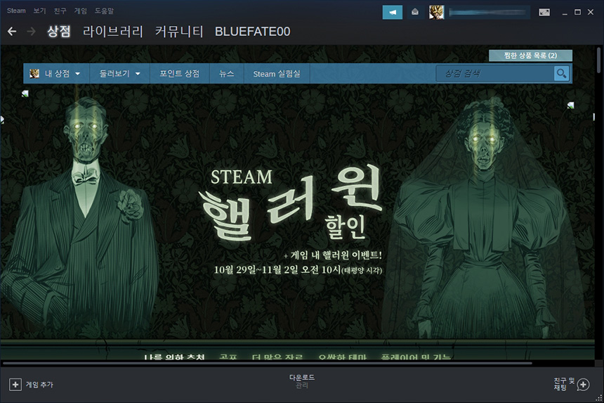Select the 공포 category tab
The height and width of the screenshot is (403, 604).
[x=228, y=357]
